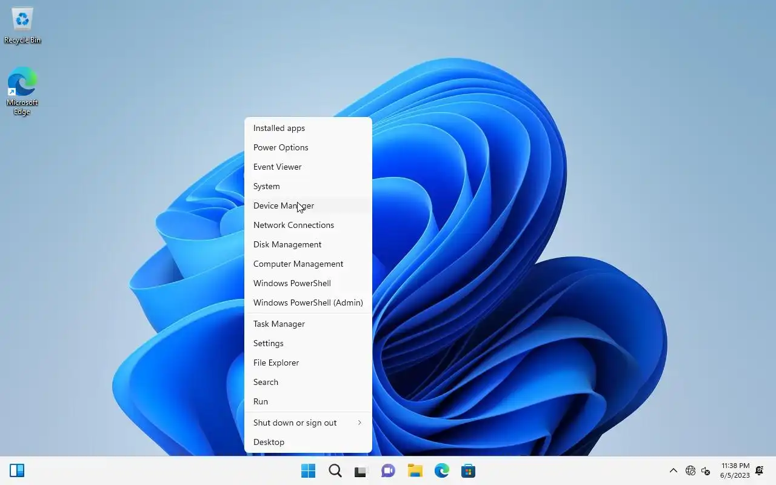Open Windows PowerShell menu entry
The image size is (776, 485).
pyautogui.click(x=308, y=283)
